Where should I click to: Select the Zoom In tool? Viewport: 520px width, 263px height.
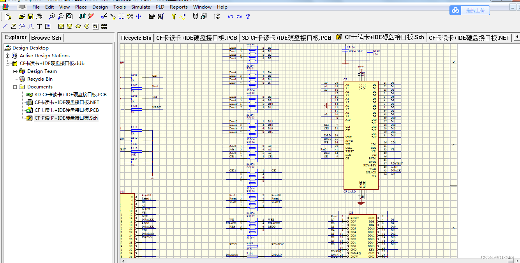click(x=52, y=16)
